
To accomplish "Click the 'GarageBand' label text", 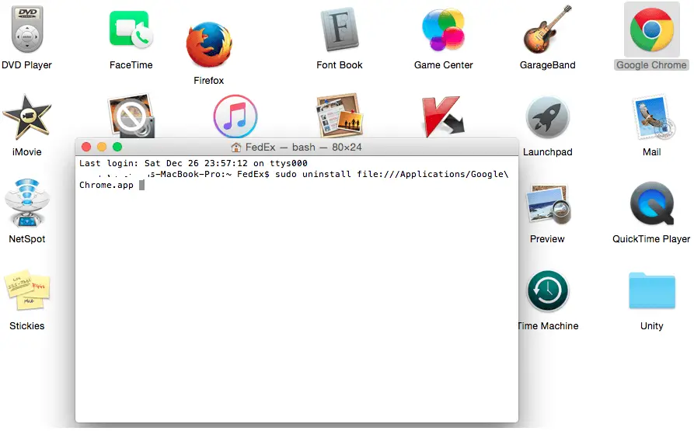I will 547,65.
